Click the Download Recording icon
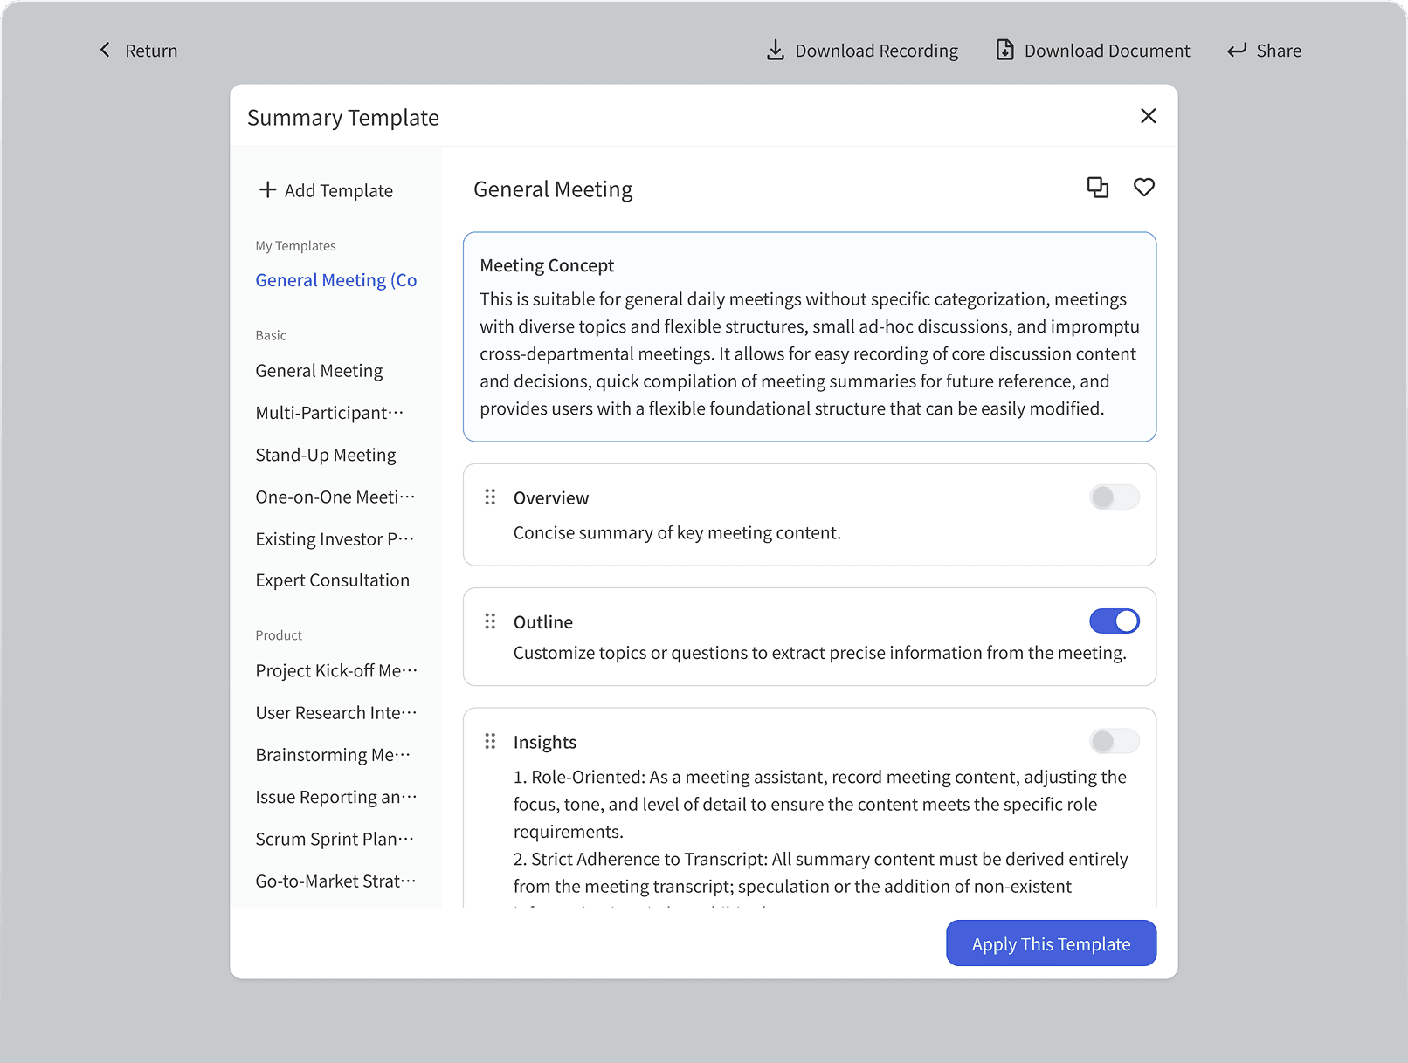The height and width of the screenshot is (1063, 1408). coord(775,51)
